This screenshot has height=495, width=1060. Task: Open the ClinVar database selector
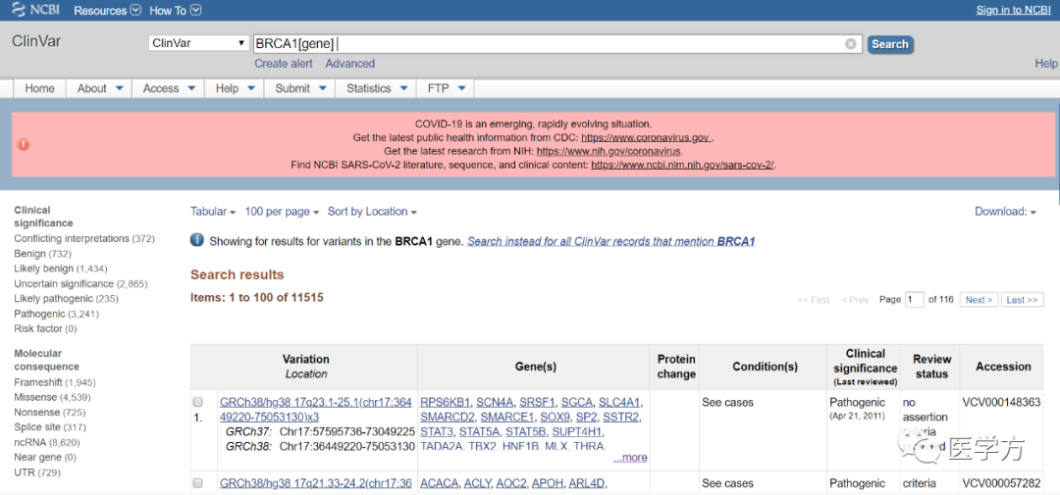(198, 43)
